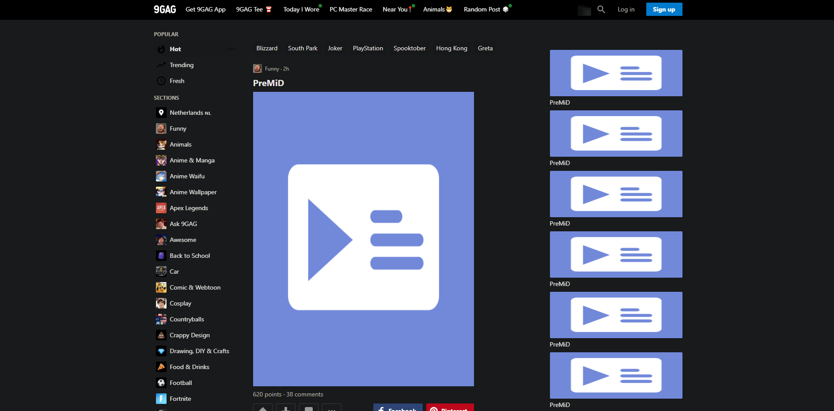
Task: Click the Food & Drinks pizza icon
Action: (161, 367)
